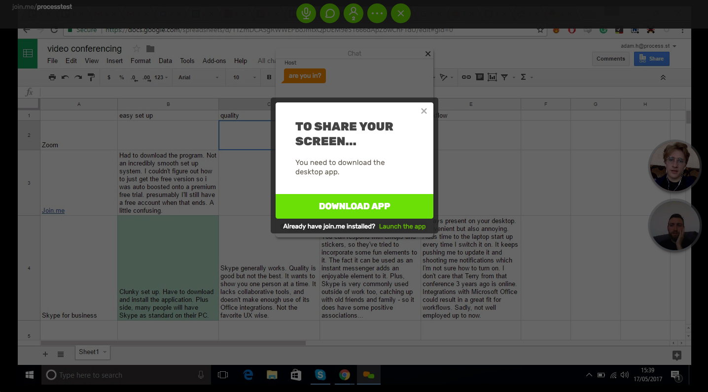Open the Comments button

point(610,59)
